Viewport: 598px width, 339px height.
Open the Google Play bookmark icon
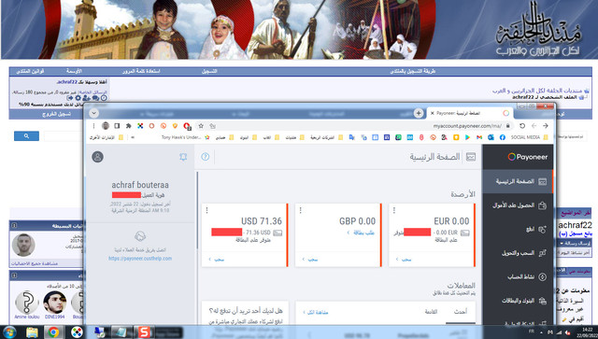tap(467, 137)
